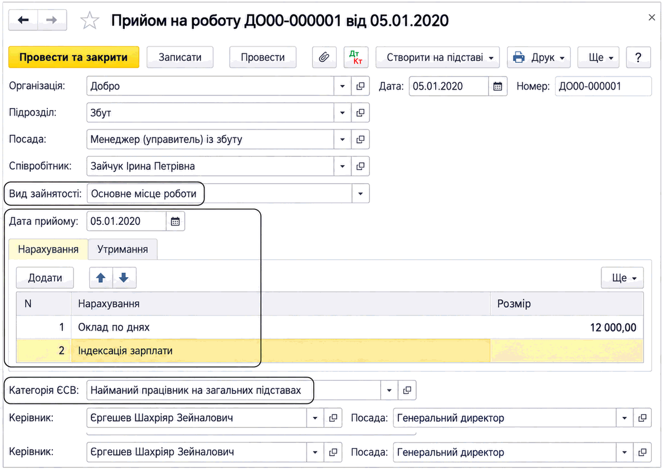Show Дт/Кт postings icon
The image size is (663, 473).
[x=356, y=57]
